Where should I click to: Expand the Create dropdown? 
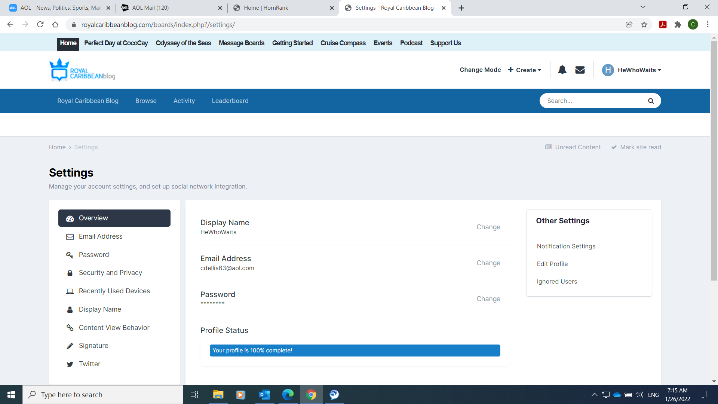[x=525, y=70]
